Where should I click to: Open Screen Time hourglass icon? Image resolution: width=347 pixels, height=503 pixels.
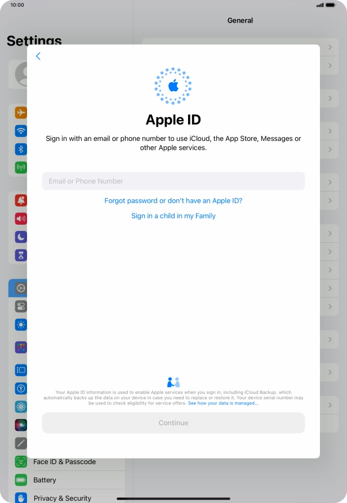21,255
